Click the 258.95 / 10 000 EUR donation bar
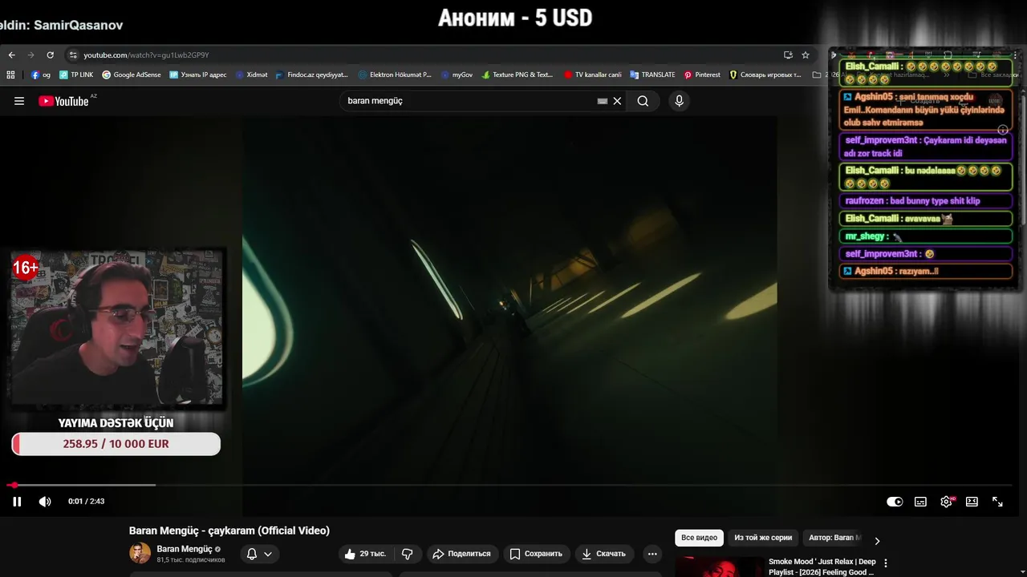This screenshot has height=577, width=1027. click(116, 444)
